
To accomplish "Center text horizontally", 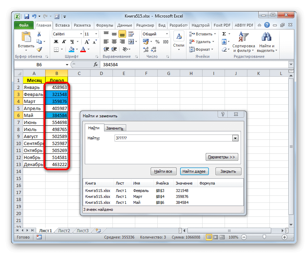I will pos(114,42).
